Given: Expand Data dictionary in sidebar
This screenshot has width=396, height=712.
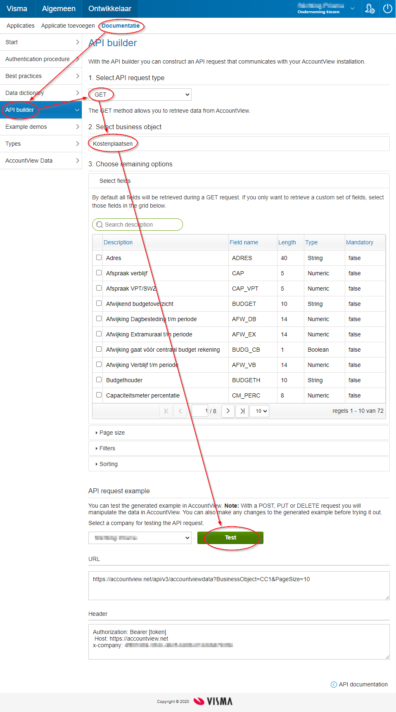Looking at the screenshot, I should [41, 93].
